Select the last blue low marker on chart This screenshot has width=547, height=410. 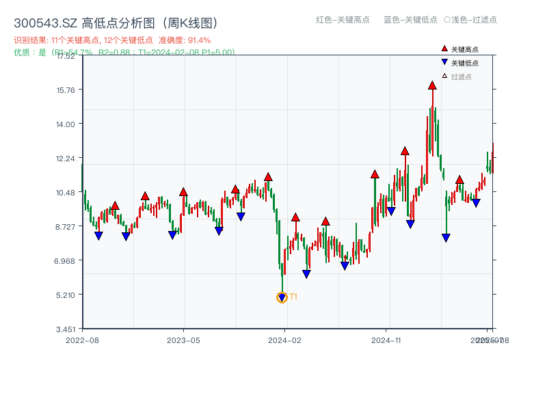[x=476, y=203]
